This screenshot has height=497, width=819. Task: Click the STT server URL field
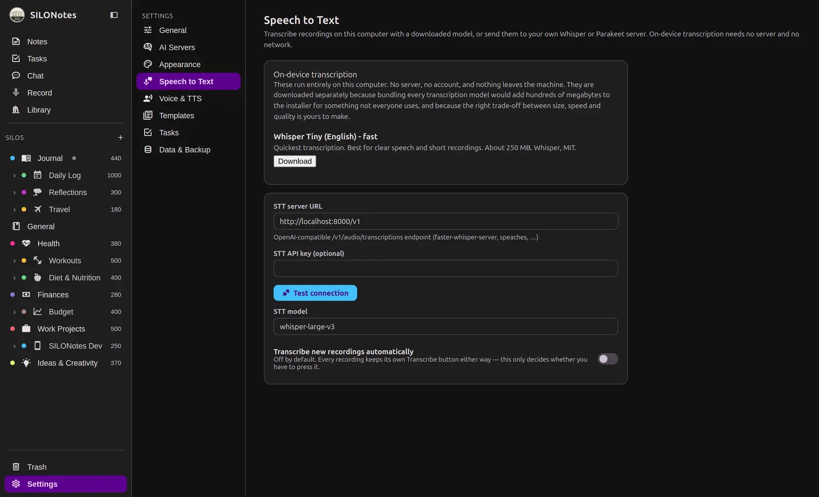[446, 221]
